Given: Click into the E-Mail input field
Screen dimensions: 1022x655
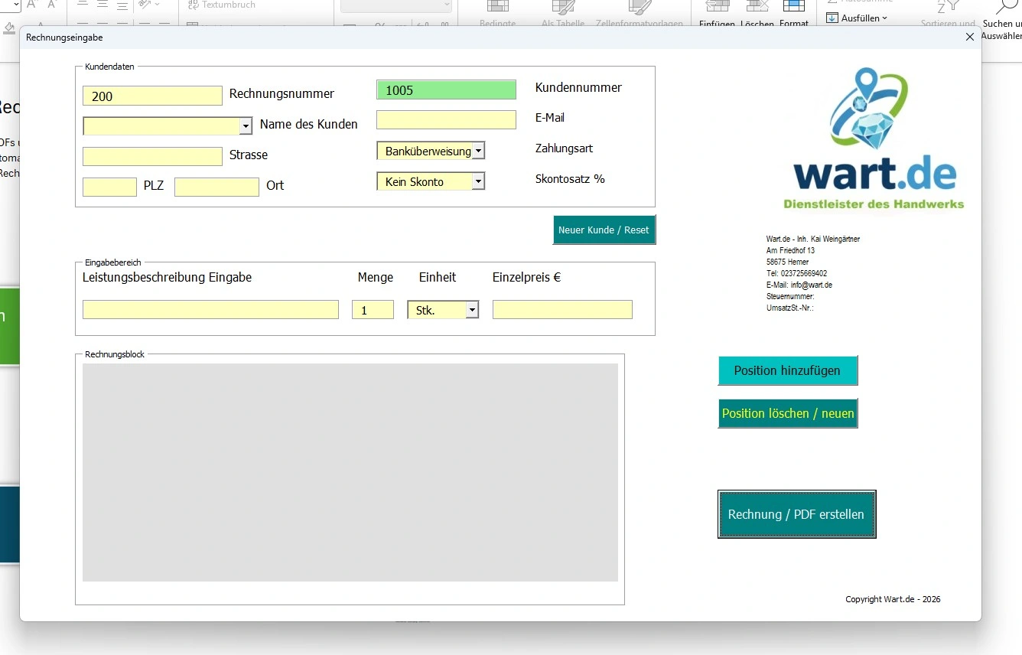Looking at the screenshot, I should pyautogui.click(x=446, y=120).
